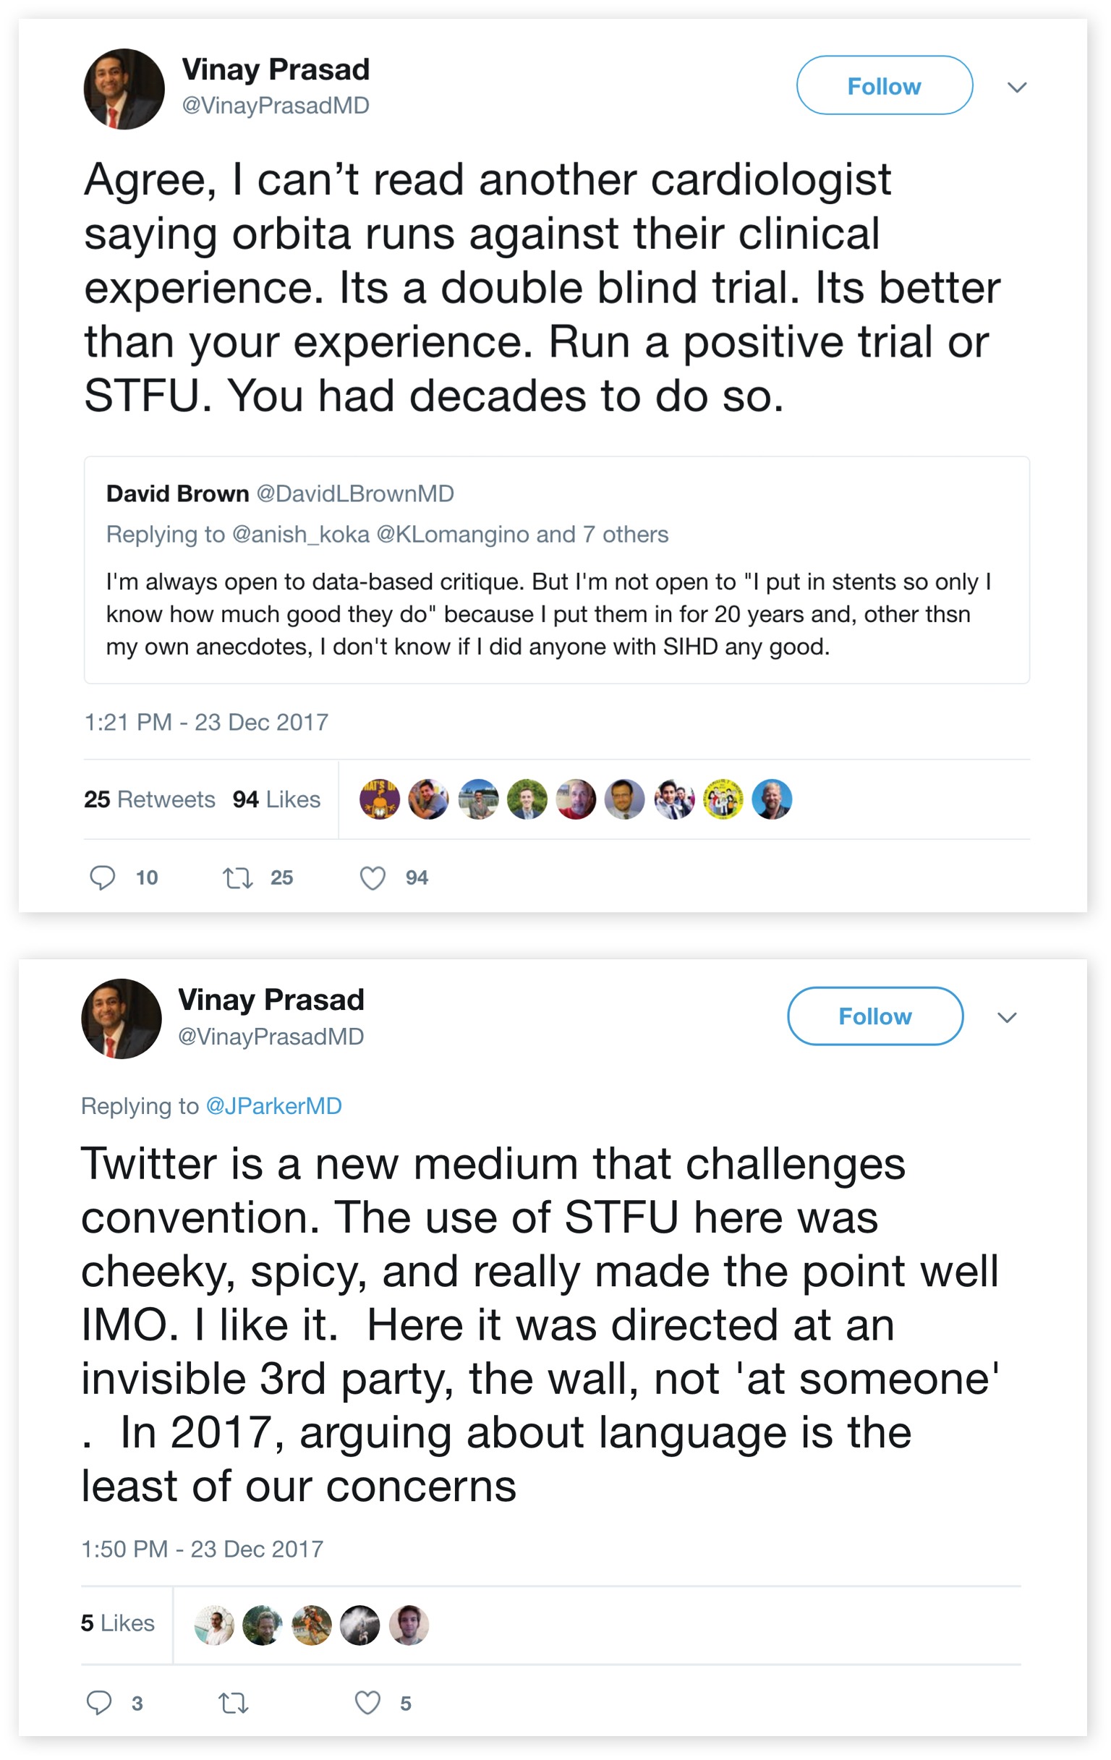
Task: Click first liker avatar under first tweet
Action: point(379,799)
